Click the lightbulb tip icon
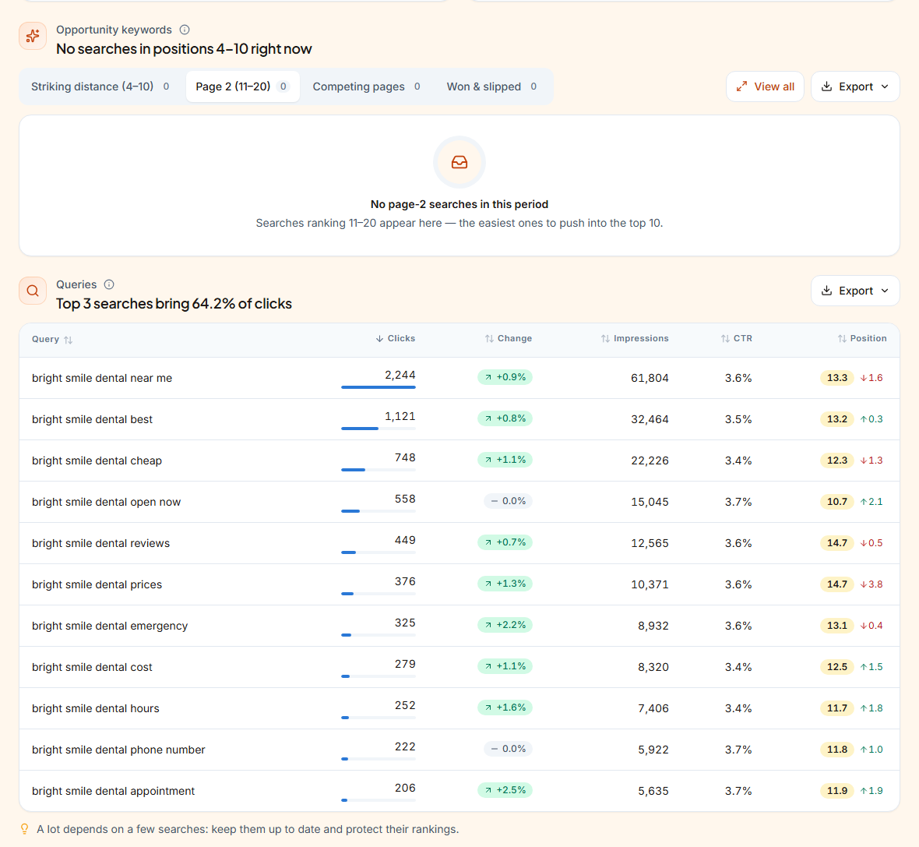The height and width of the screenshot is (847, 919). (25, 829)
